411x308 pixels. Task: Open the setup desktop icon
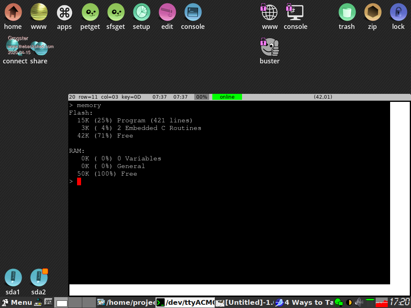pos(141,12)
